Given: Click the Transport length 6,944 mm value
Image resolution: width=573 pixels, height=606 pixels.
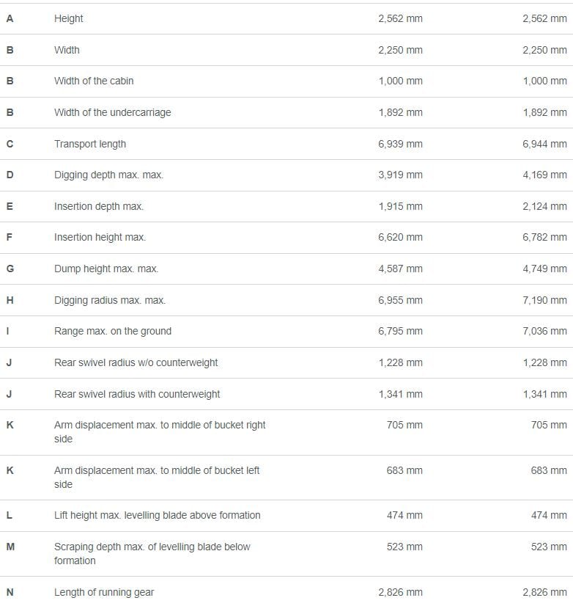Looking at the screenshot, I should (544, 144).
